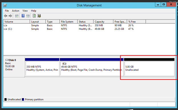This screenshot has width=178, height=110.
Task: Click the unnamed volume's drive icon
Action: (5, 25)
